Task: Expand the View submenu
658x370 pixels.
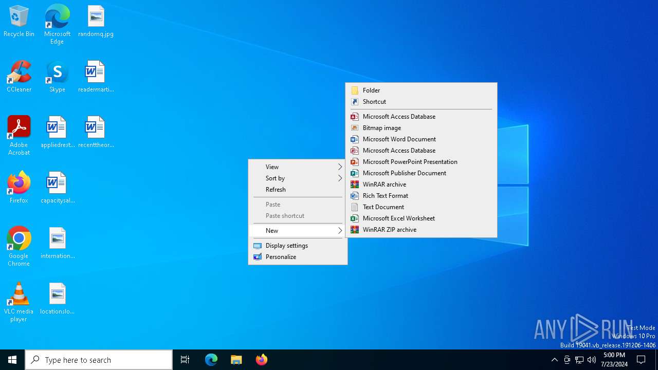Action: 298,167
